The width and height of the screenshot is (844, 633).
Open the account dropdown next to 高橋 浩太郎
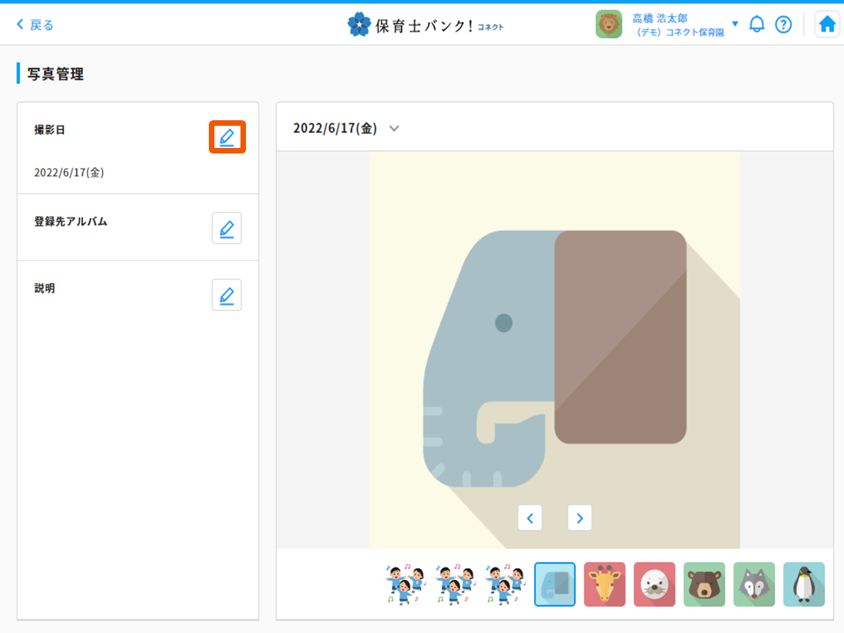point(736,24)
